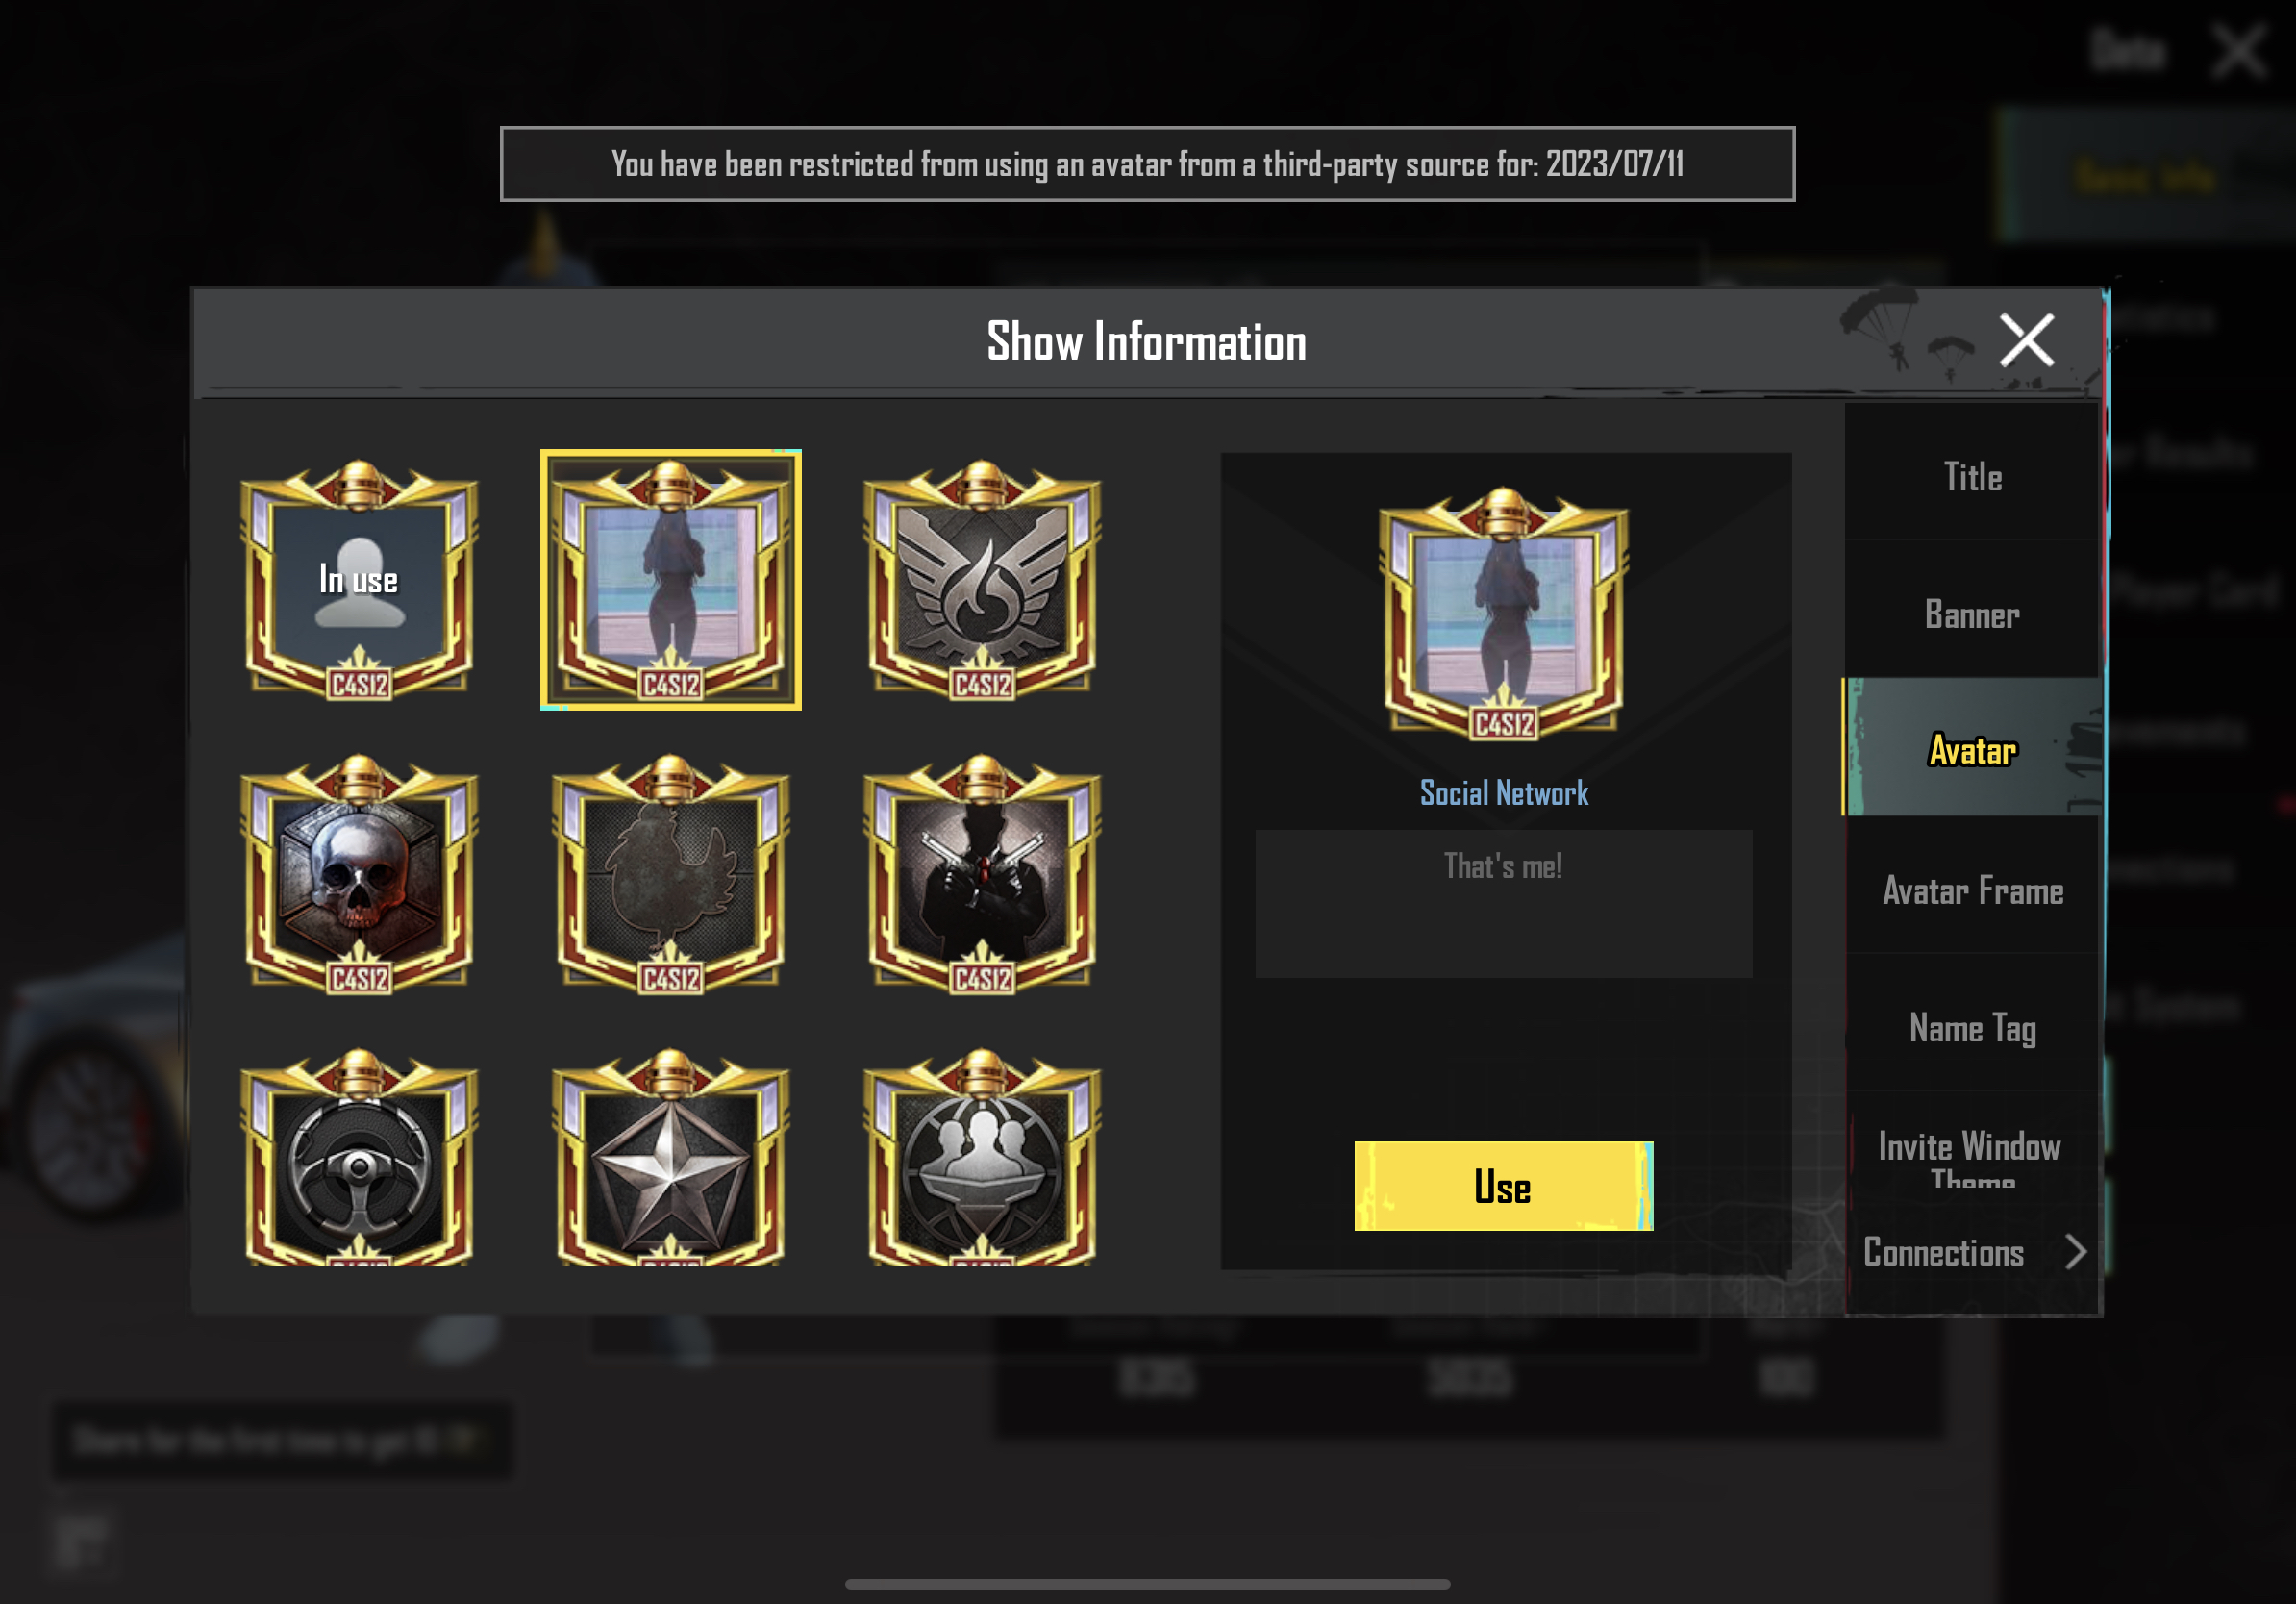2296x1604 pixels.
Task: Click the yellow Use button
Action: pos(1503,1186)
